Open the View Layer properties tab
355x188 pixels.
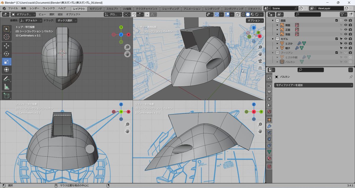point(269,98)
